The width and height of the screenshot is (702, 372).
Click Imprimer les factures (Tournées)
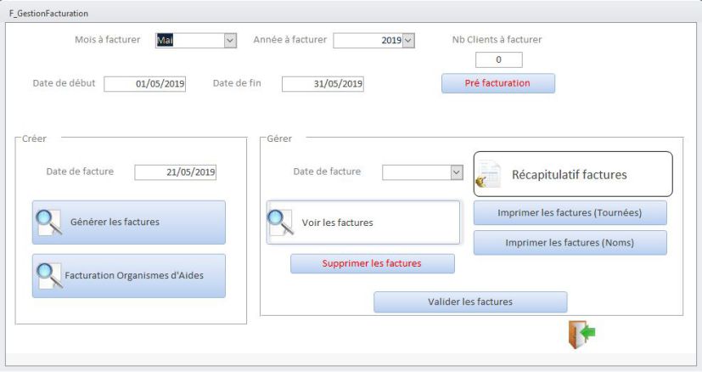(570, 212)
